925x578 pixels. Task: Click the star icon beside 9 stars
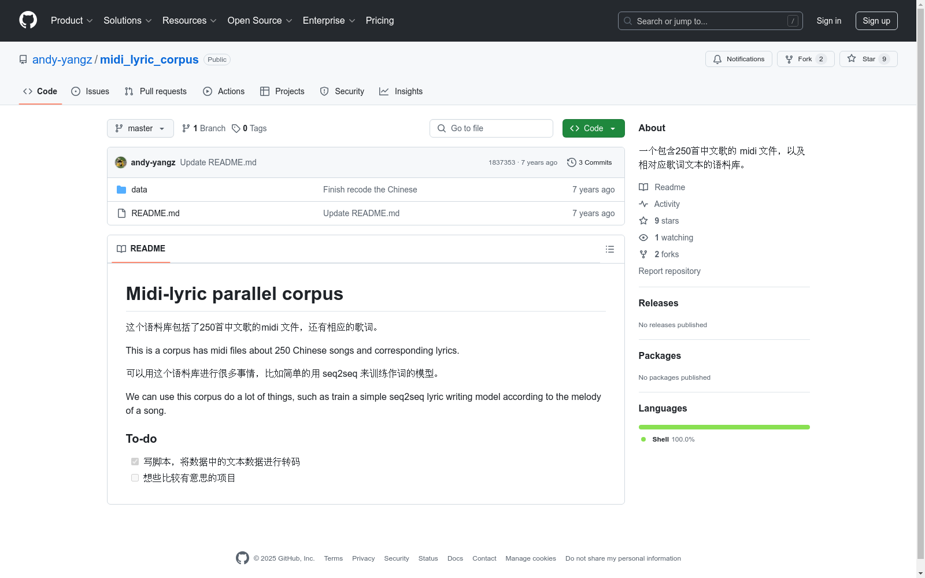(x=643, y=221)
